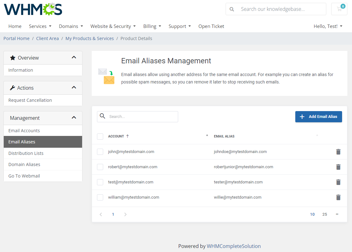Click Request Cancellation
This screenshot has width=352, height=252.
(30, 100)
